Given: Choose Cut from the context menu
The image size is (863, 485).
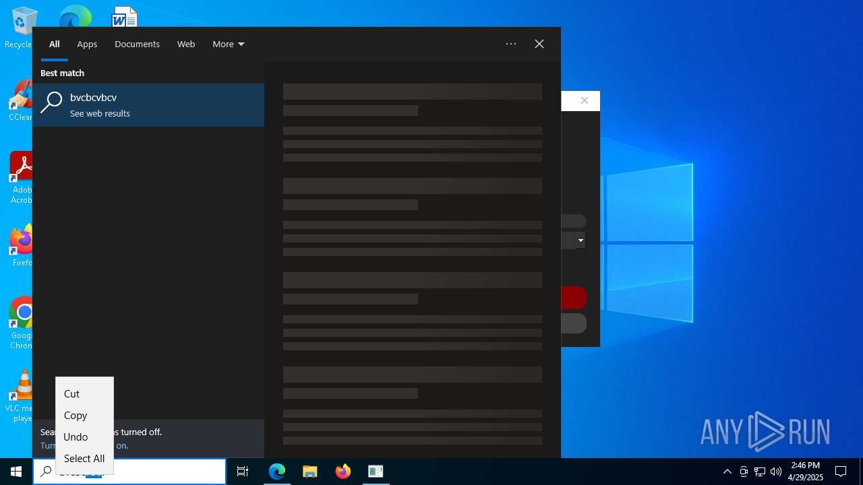Looking at the screenshot, I should [84, 393].
